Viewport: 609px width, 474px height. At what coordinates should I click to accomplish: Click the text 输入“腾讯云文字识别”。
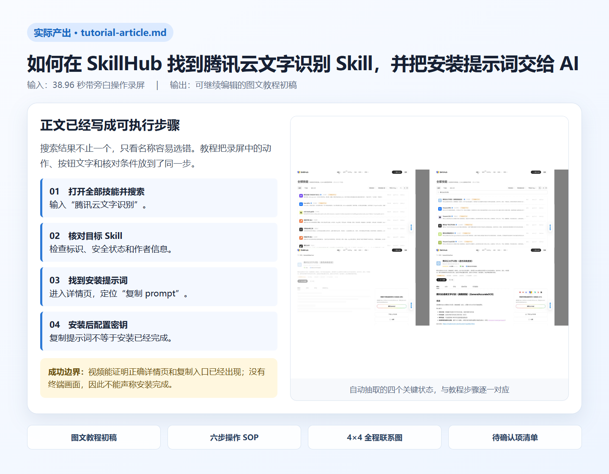tap(98, 205)
